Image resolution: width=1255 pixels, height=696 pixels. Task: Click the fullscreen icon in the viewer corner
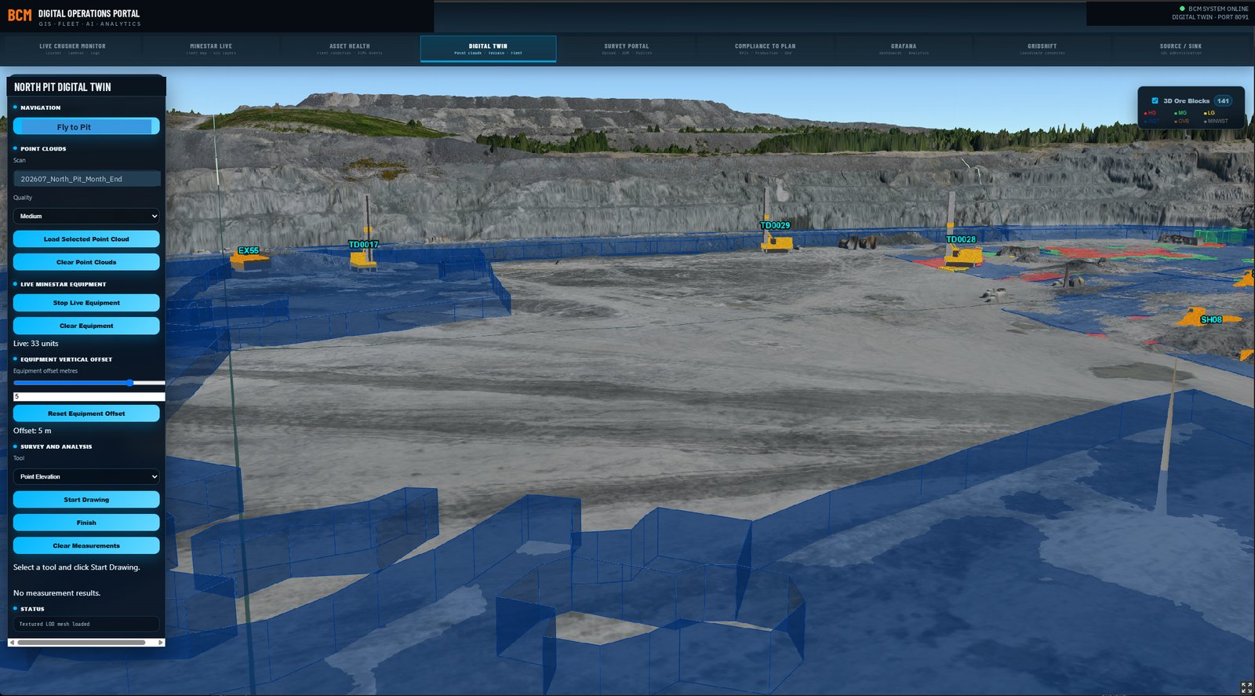tap(1246, 687)
